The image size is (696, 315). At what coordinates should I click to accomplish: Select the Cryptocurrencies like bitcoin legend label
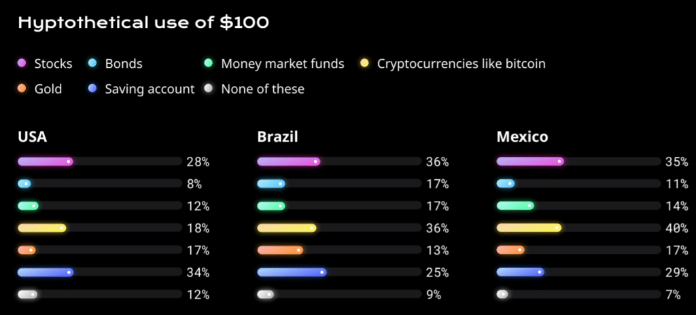tap(462, 64)
